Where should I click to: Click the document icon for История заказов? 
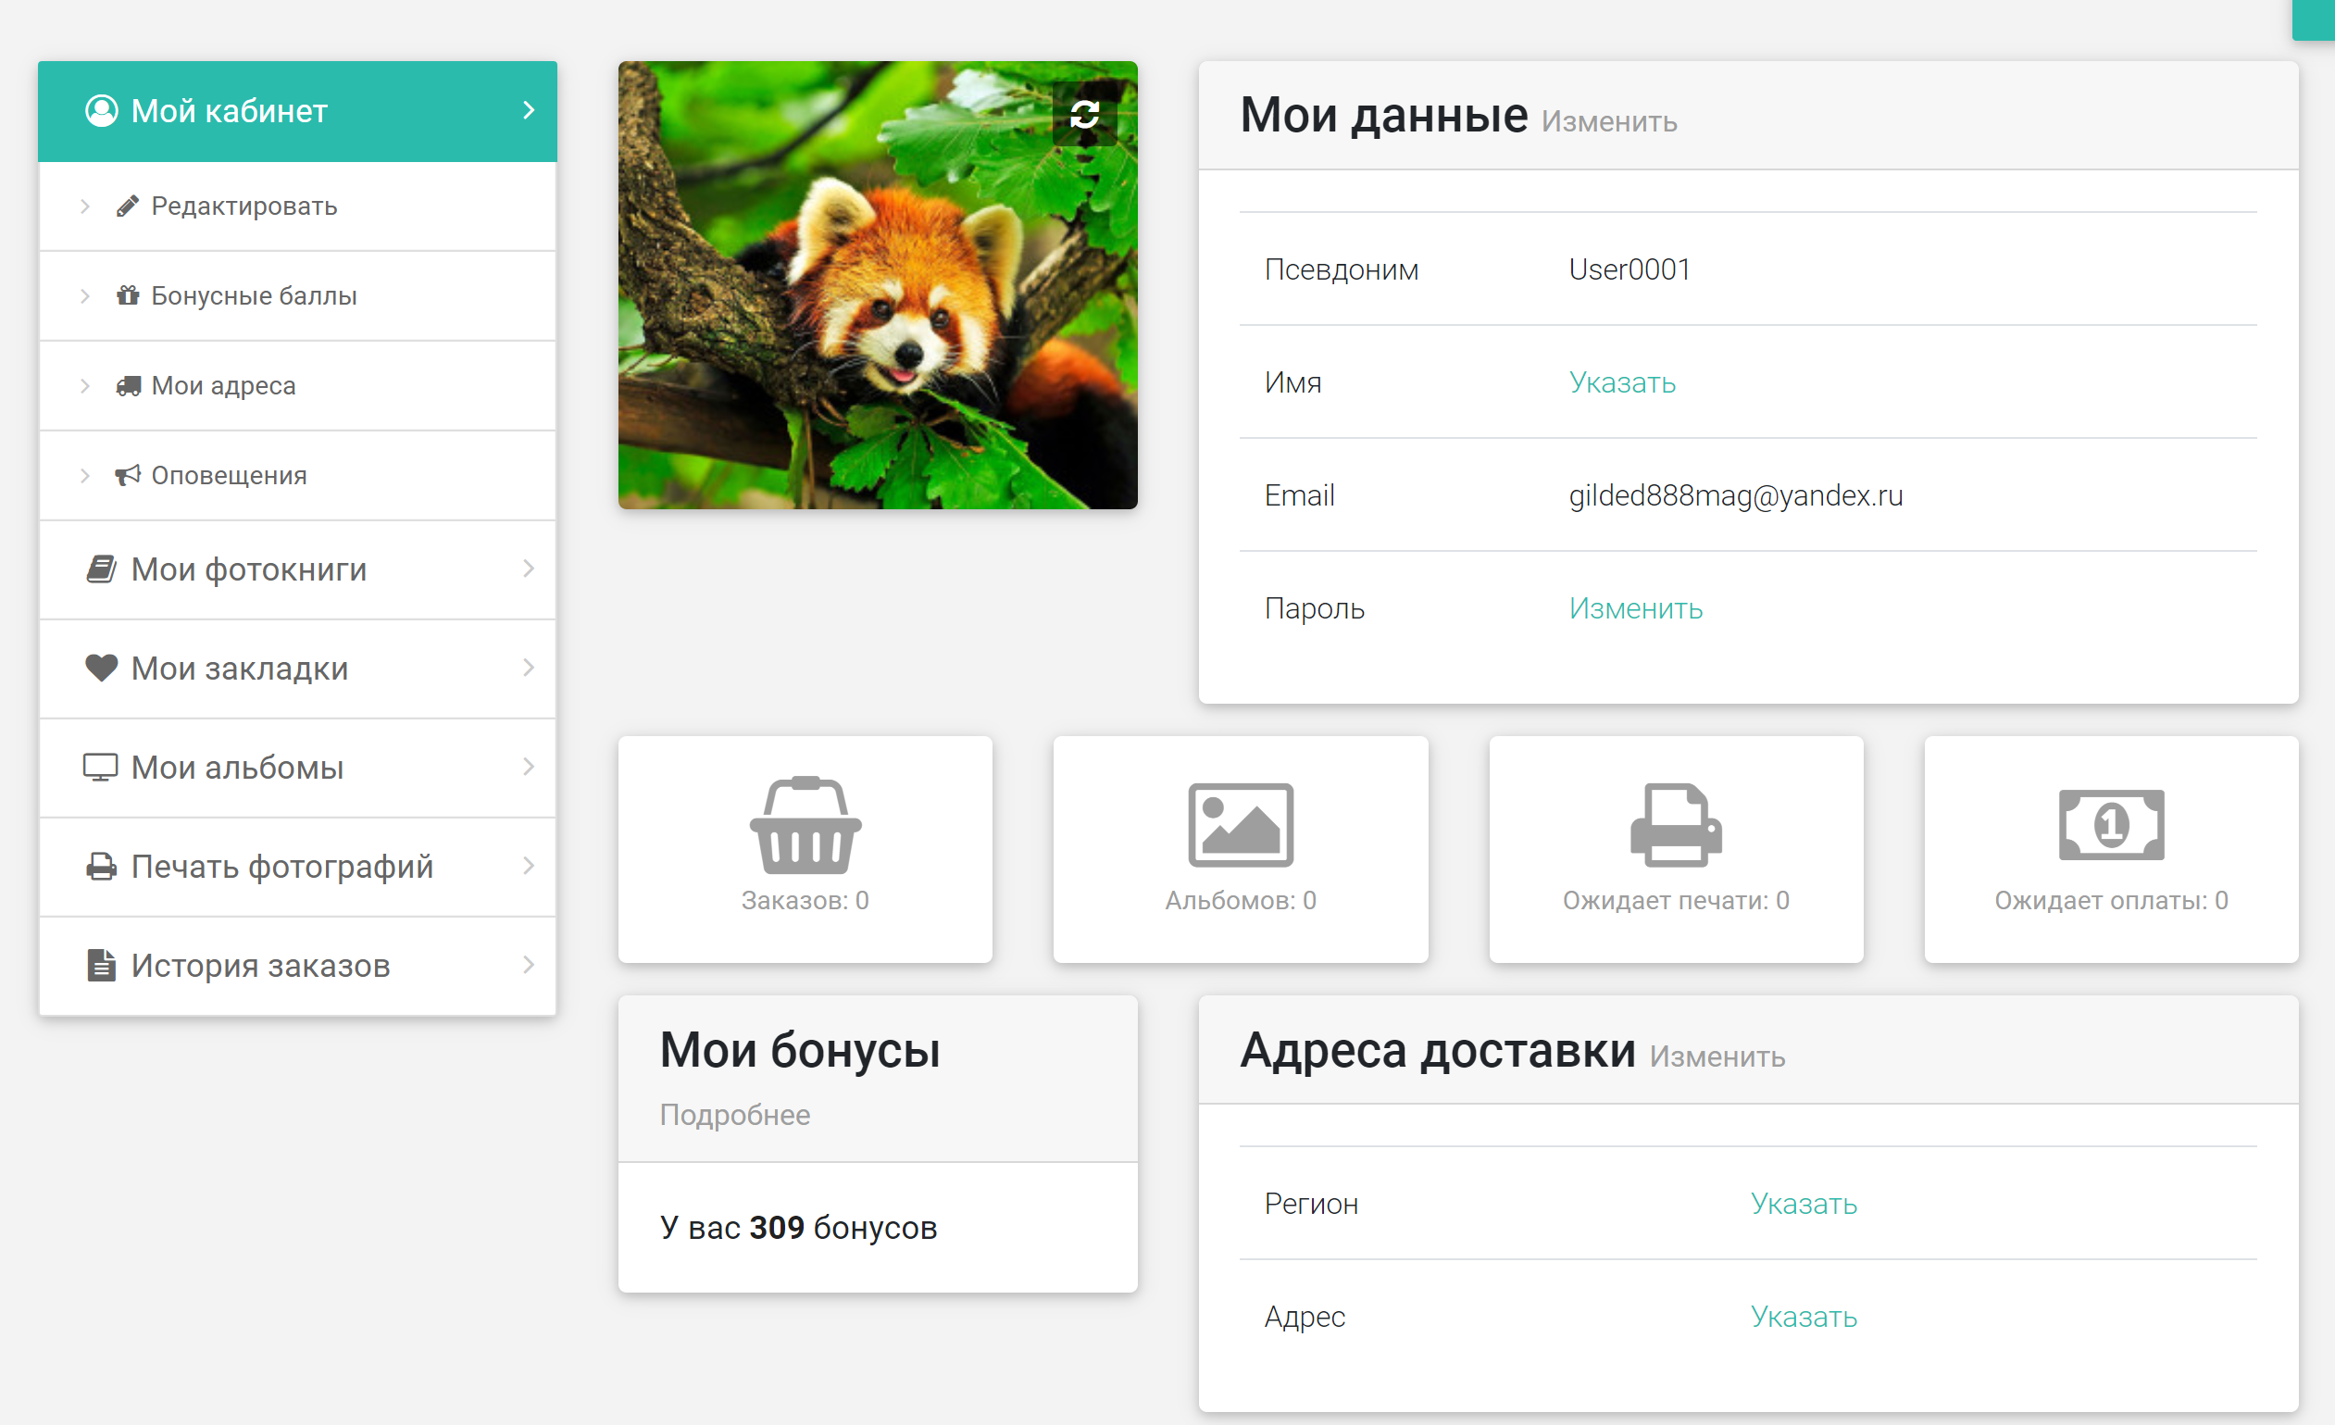click(102, 966)
